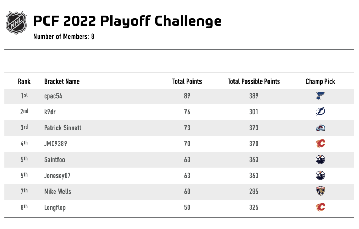359x229 pixels.
Task: Click the NHL shield logo
Action: click(x=16, y=23)
